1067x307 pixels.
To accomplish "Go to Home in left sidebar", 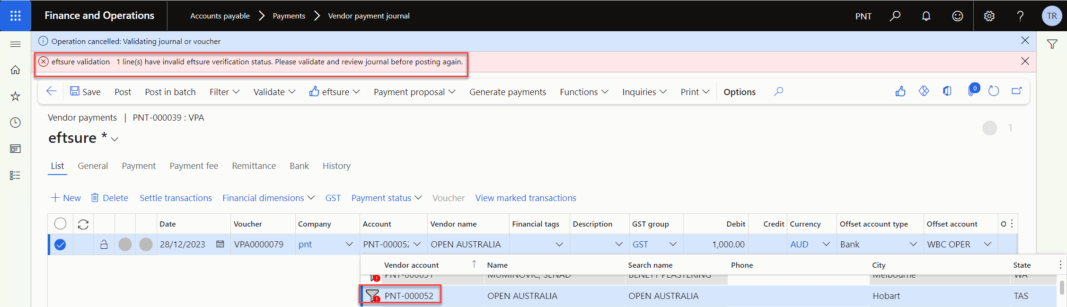I will pos(15,70).
